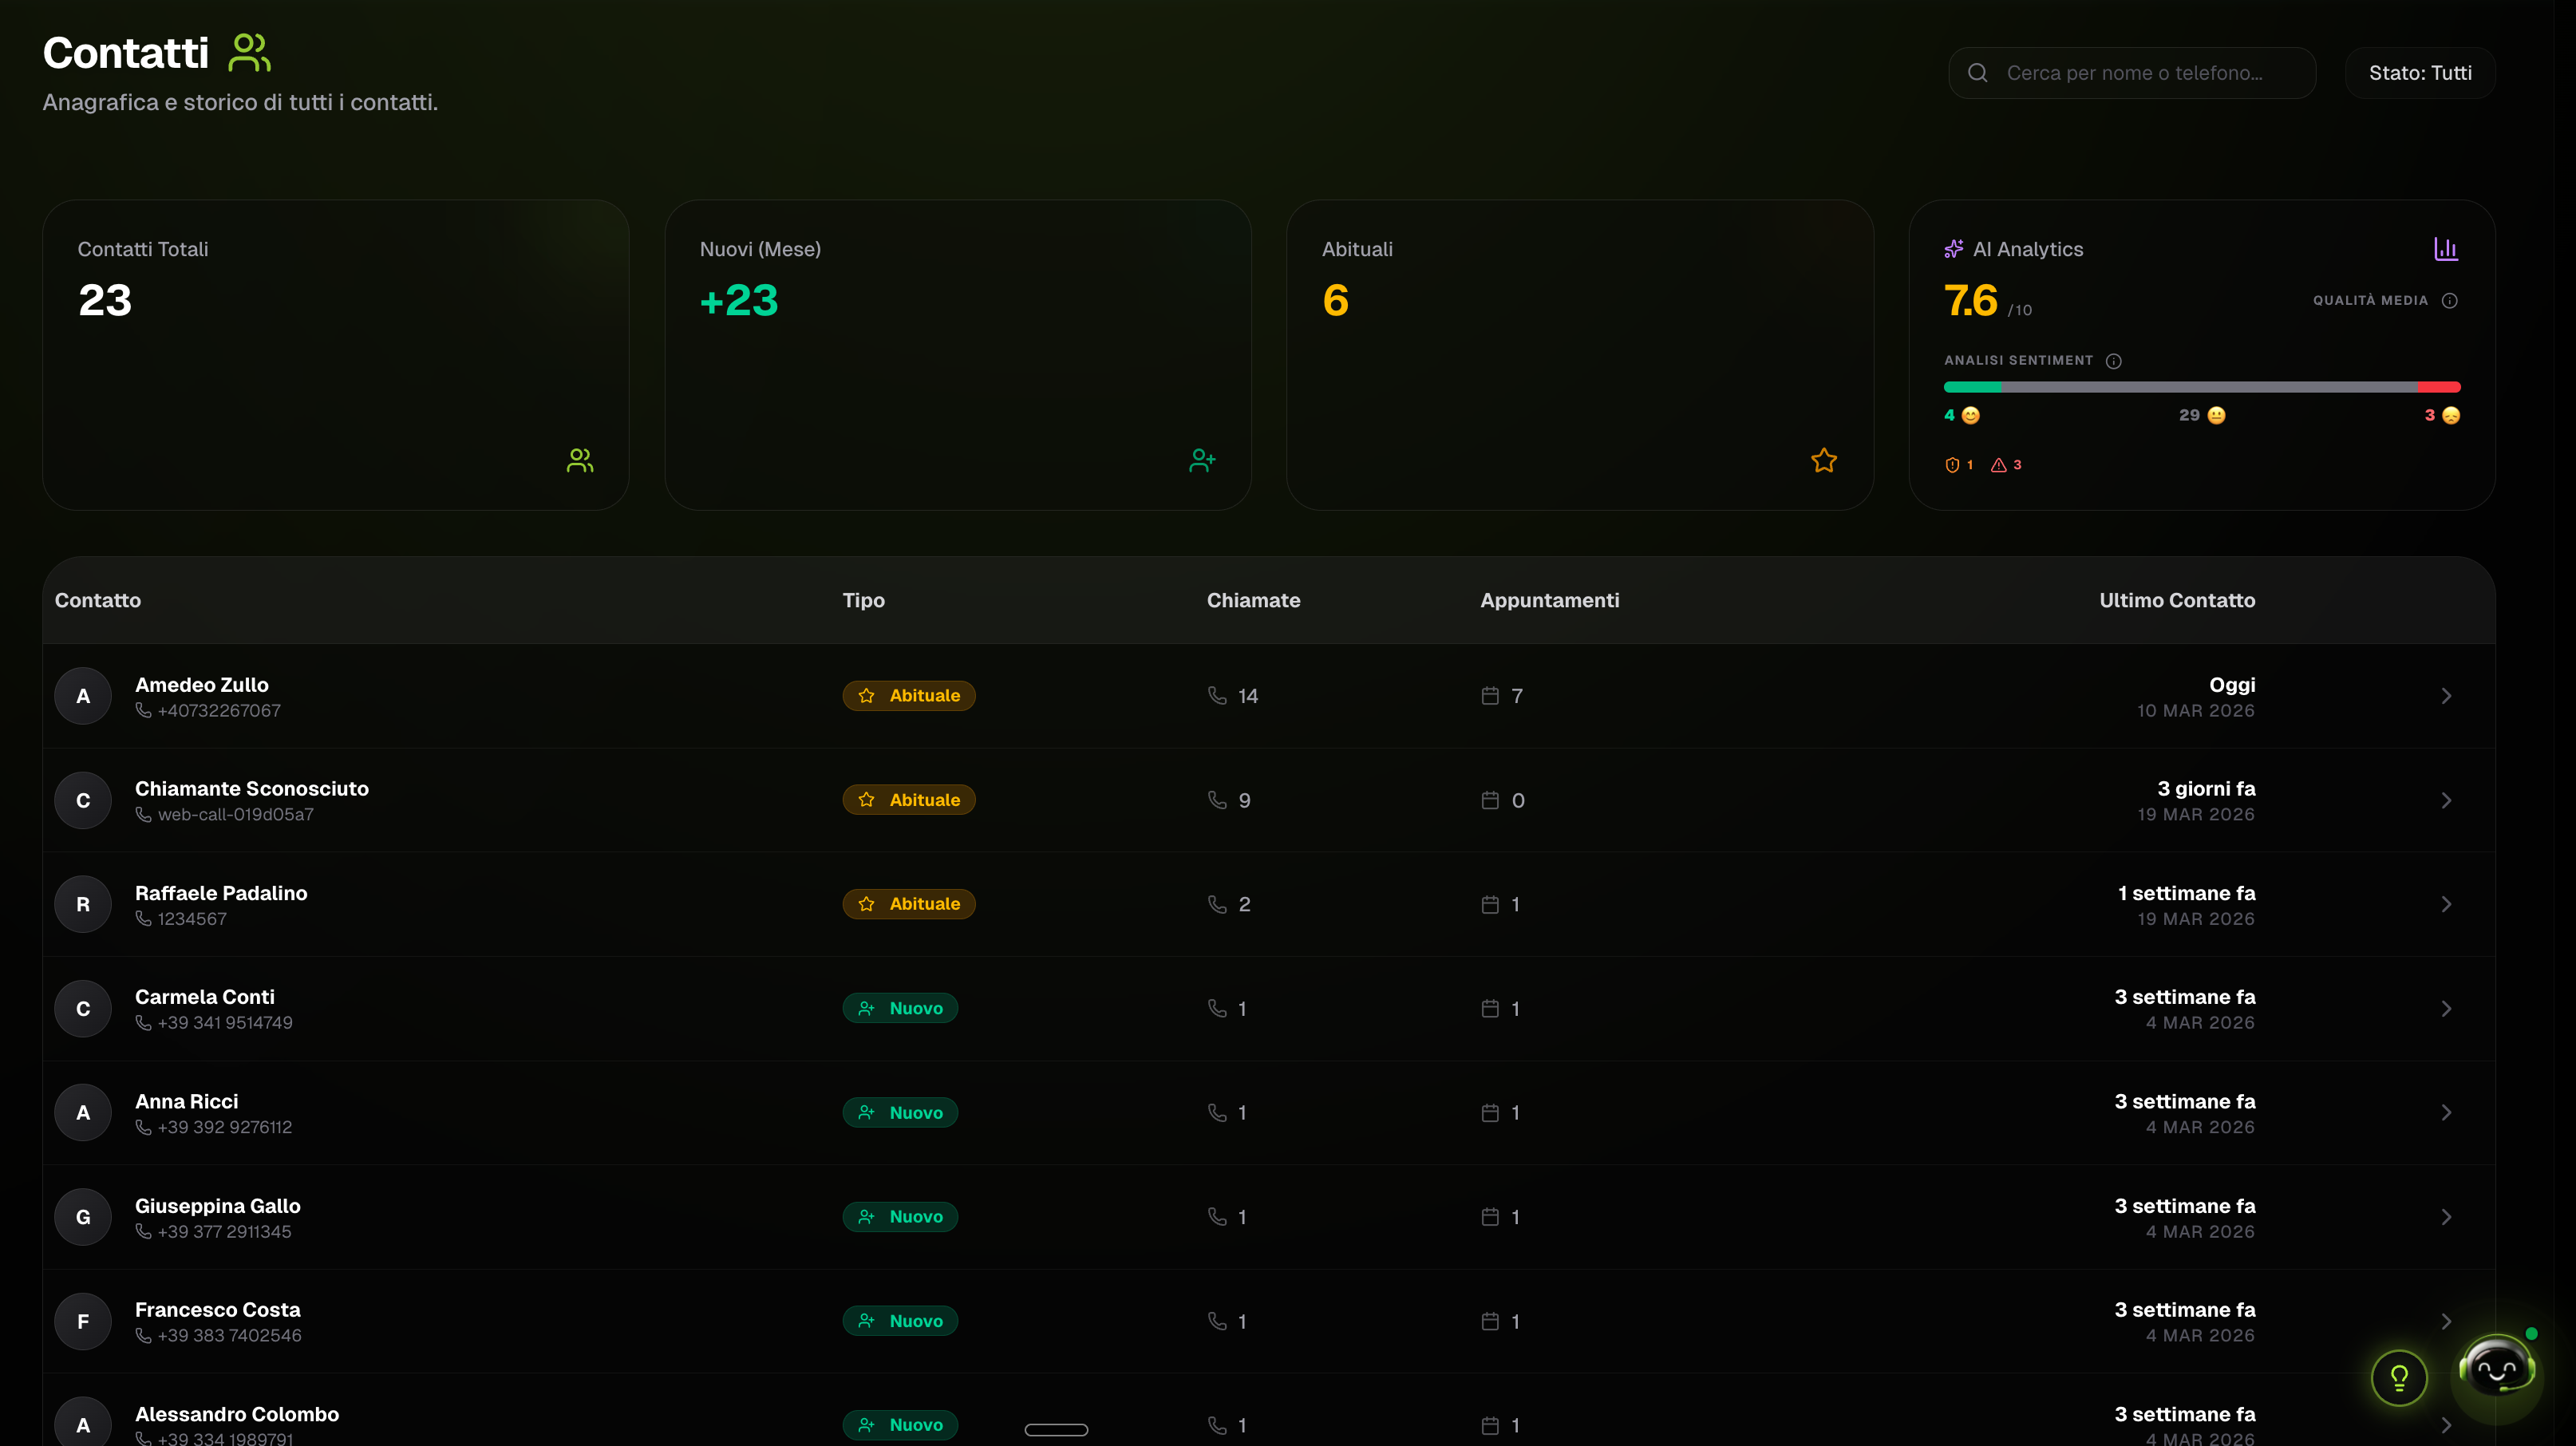Click the red warning triangle alert icon

coord(1998,465)
